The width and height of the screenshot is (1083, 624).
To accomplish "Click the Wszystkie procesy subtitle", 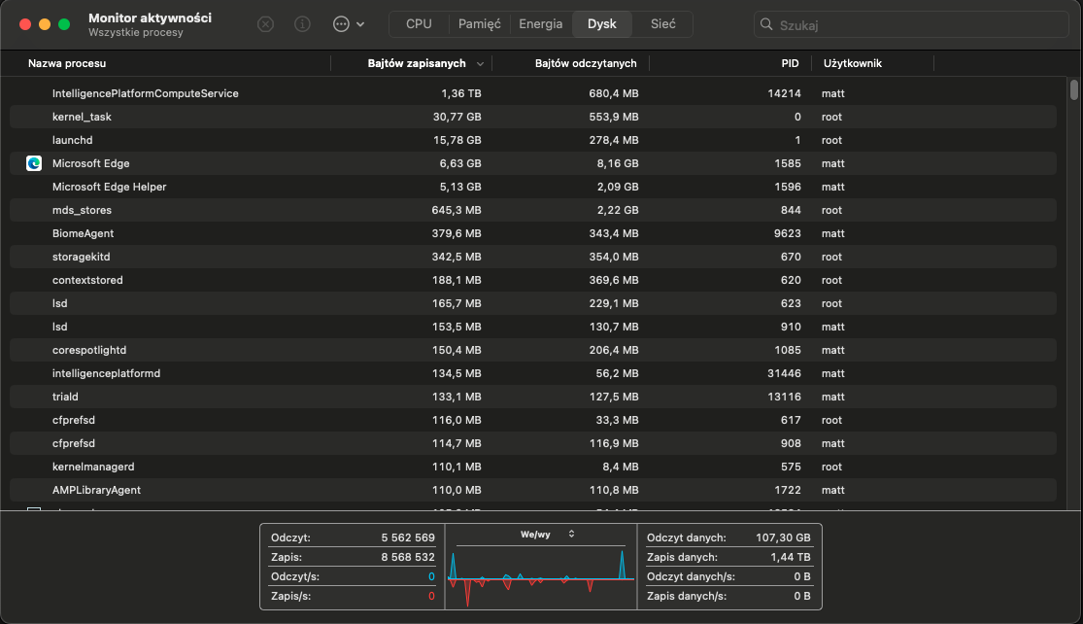I will [135, 32].
